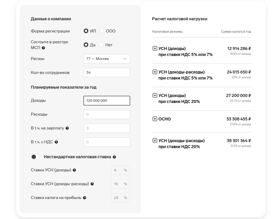This screenshot has width=280, height=219.
Task: Click help icon next to МСП registry label
Action: [x=43, y=48]
